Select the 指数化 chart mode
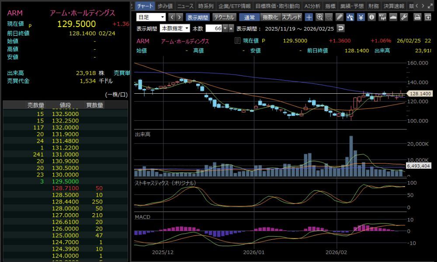Viewport: 437px width, 262px height. (271, 17)
